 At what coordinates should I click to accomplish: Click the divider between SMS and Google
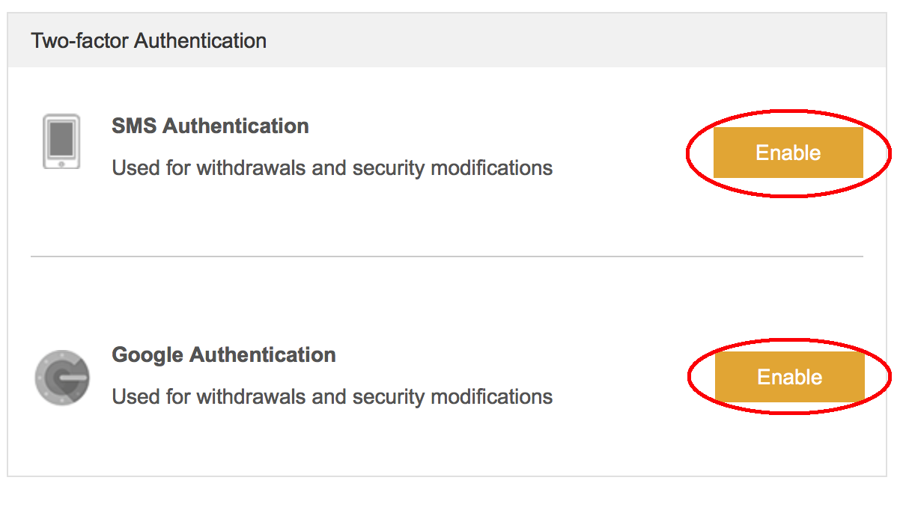tap(446, 256)
